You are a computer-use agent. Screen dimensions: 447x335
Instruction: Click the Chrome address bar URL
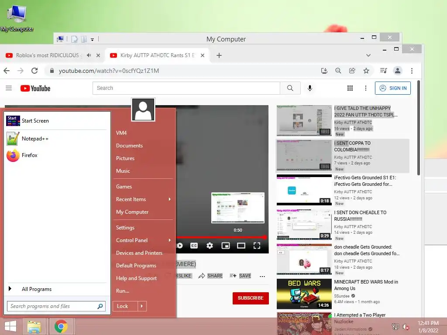pos(109,71)
